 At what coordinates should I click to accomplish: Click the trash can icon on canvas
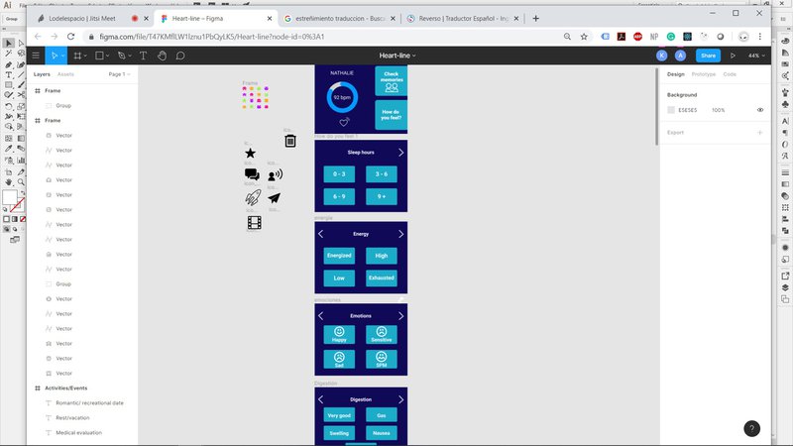pyautogui.click(x=290, y=141)
